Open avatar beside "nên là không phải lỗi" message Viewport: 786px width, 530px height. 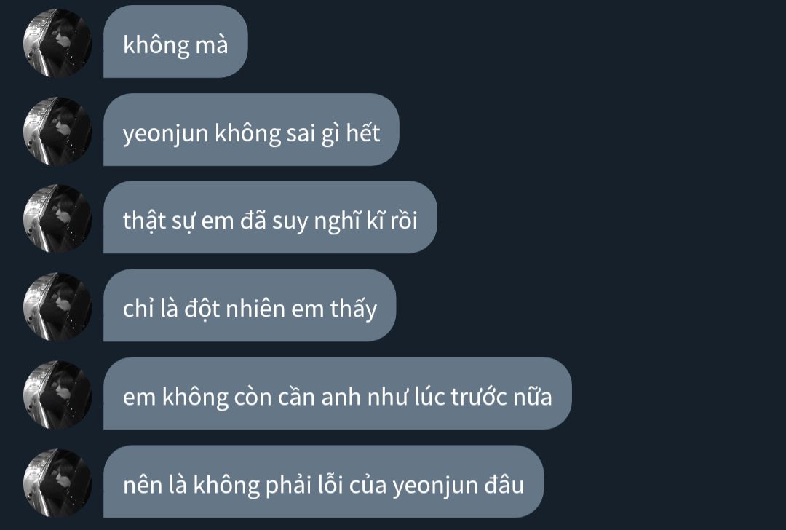pyautogui.click(x=57, y=483)
